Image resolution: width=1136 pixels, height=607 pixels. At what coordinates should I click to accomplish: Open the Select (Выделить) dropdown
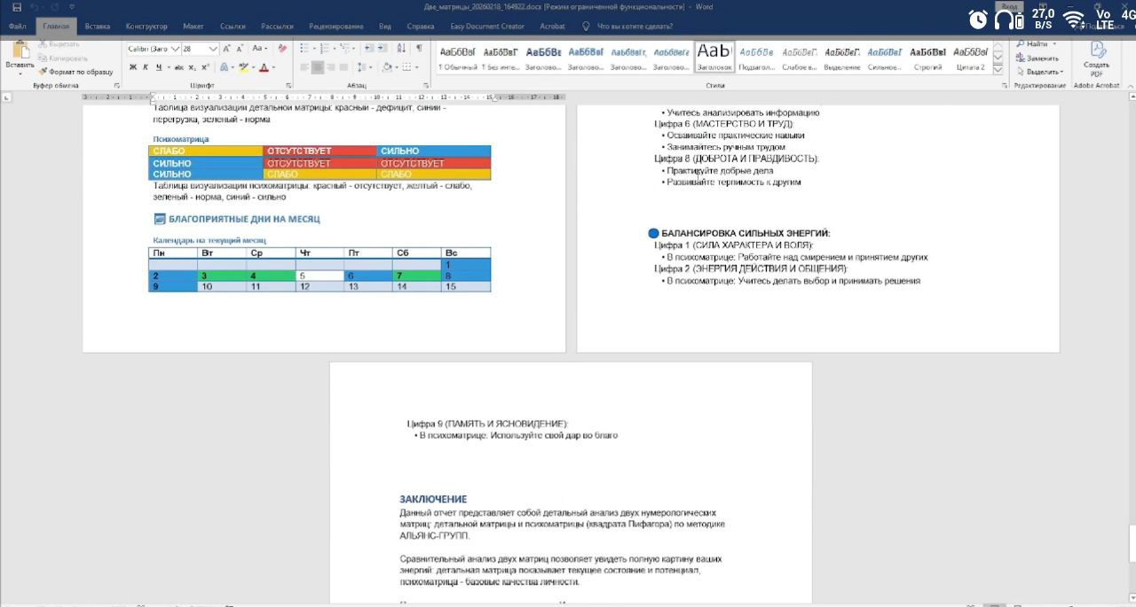tap(1040, 72)
